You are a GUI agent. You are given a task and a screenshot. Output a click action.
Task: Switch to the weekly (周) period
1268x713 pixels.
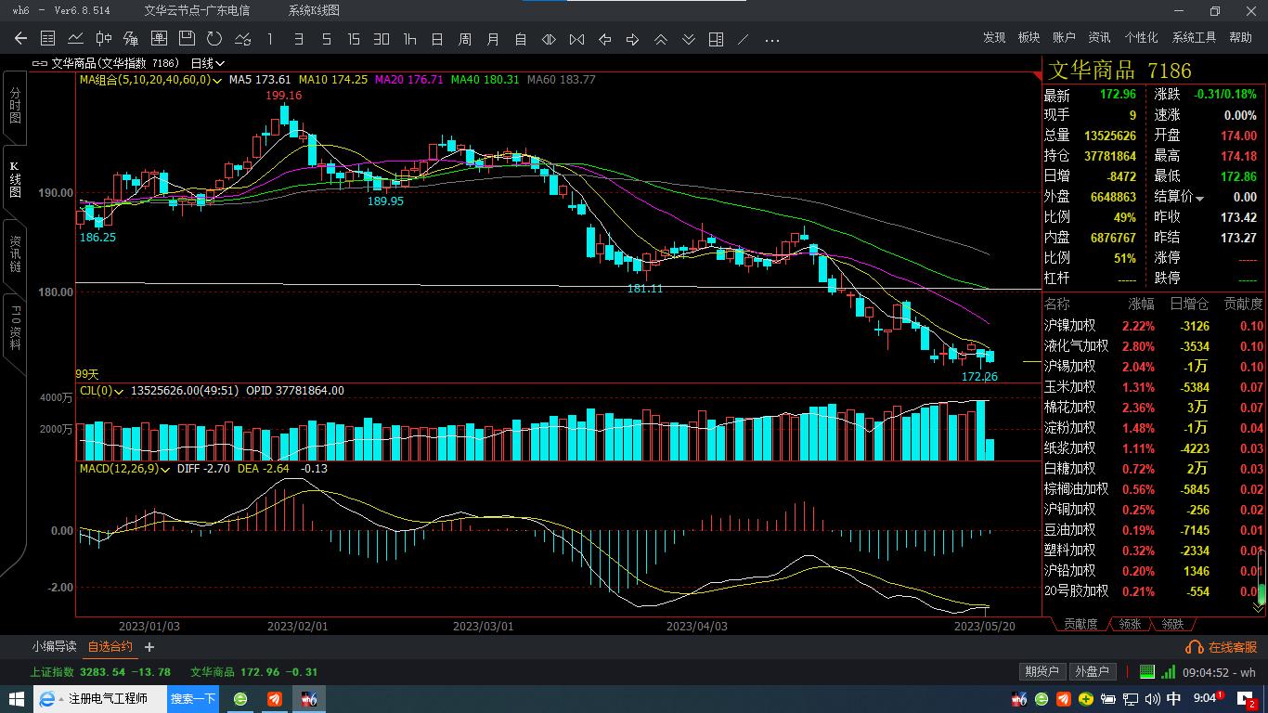tap(465, 39)
